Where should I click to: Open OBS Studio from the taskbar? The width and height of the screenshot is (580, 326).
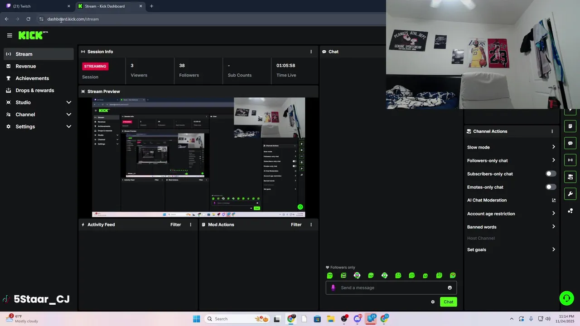click(344, 319)
